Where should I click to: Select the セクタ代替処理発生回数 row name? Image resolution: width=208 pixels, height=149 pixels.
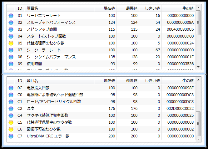[47, 116]
